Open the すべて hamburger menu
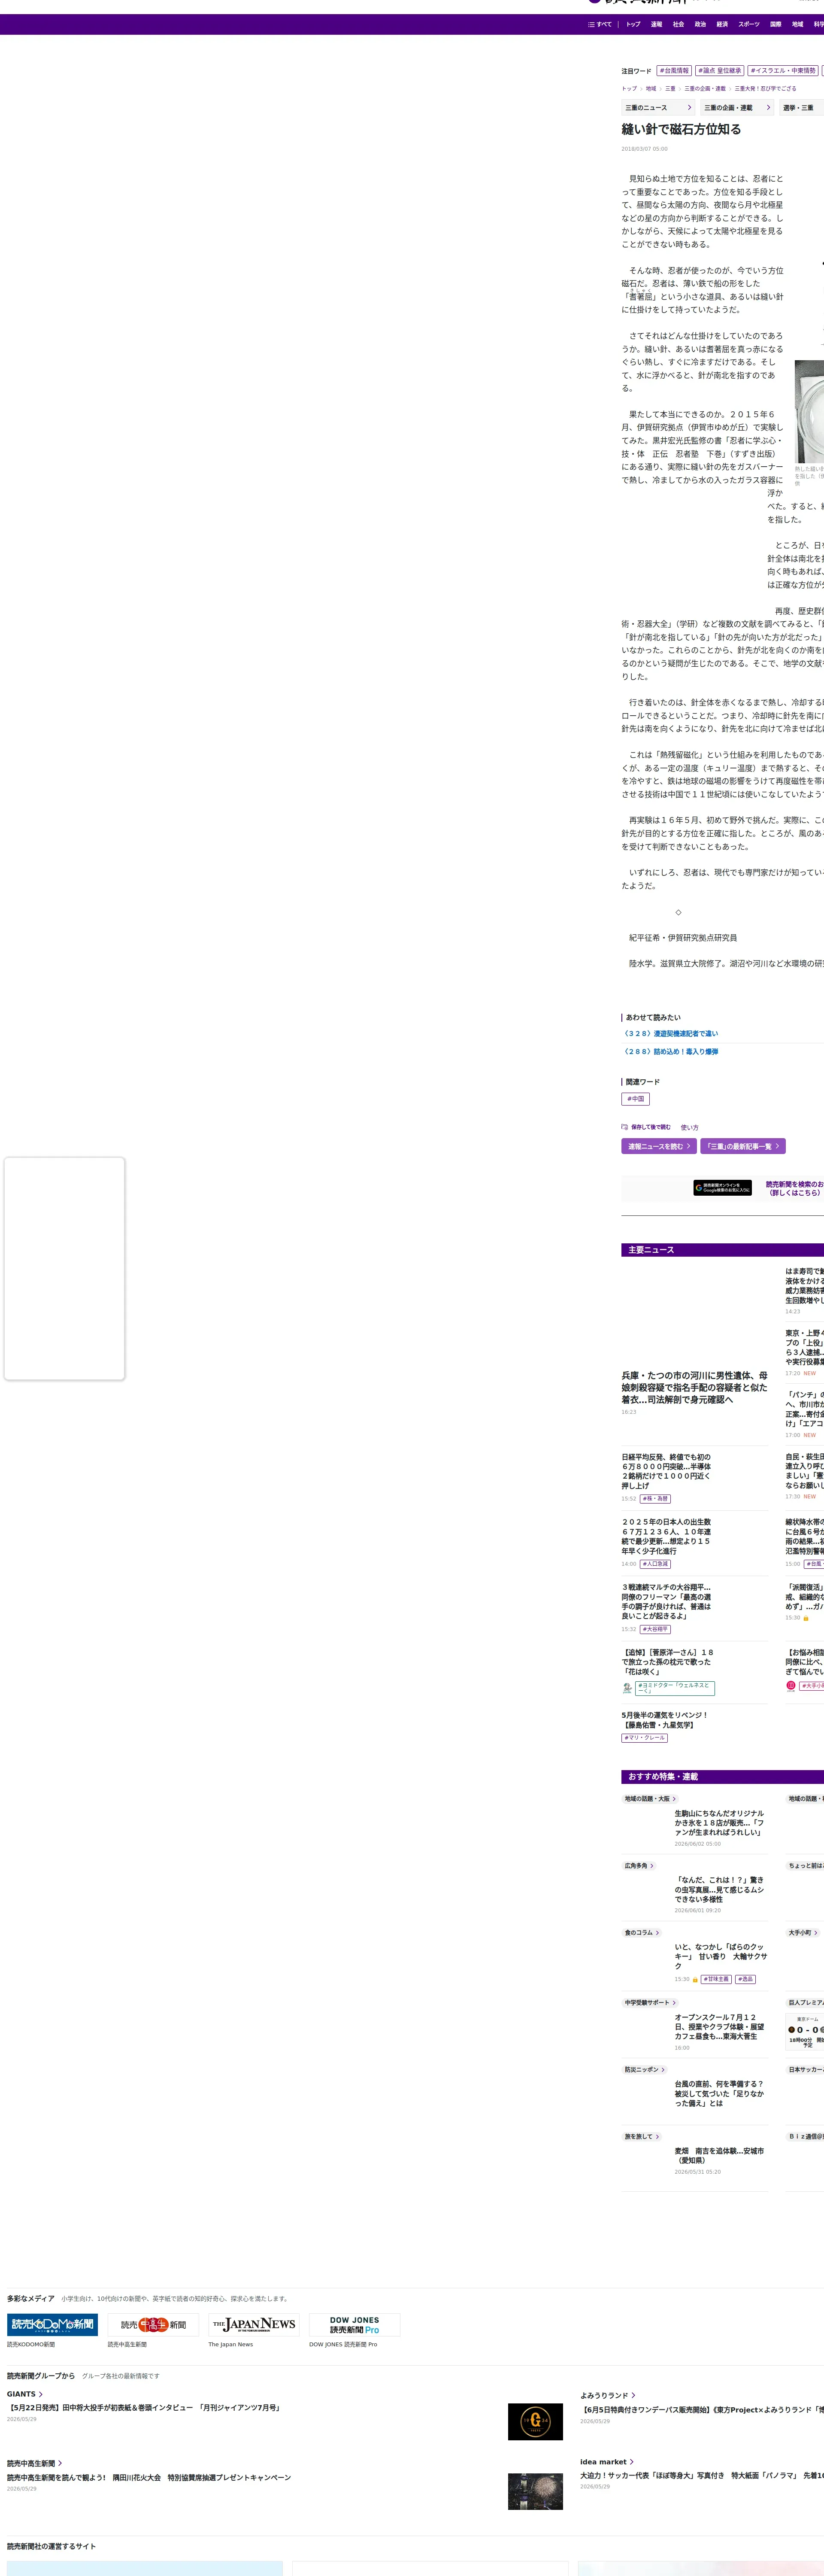 point(600,24)
